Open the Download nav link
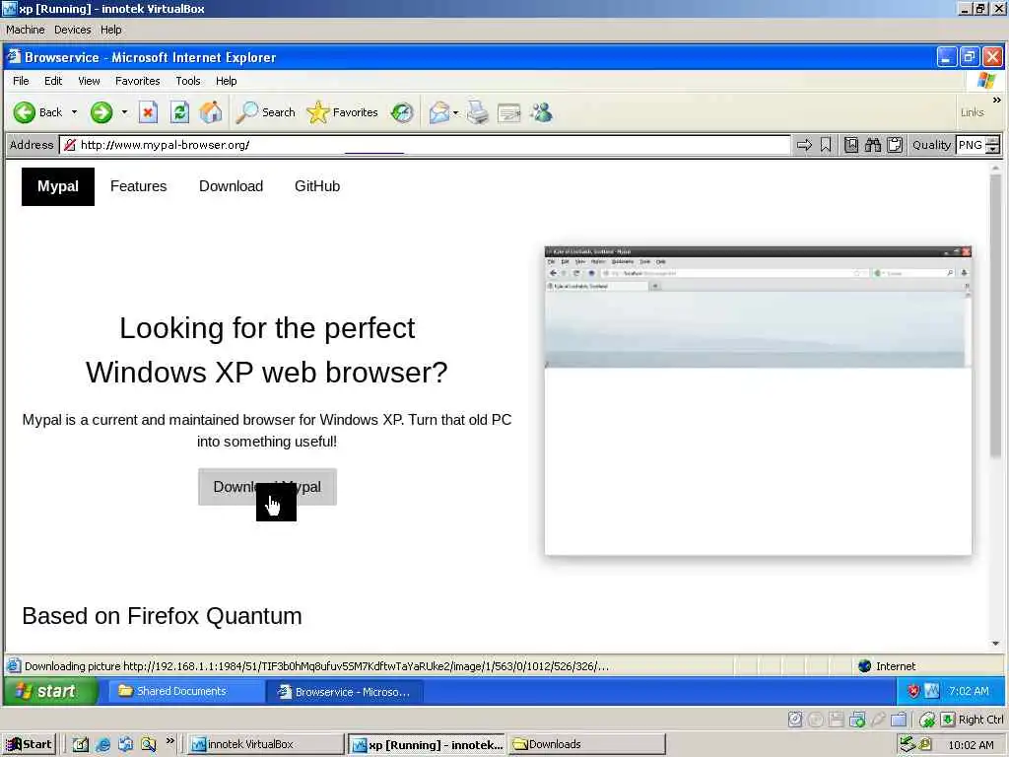Screen dimensions: 1009x757 pyautogui.click(x=231, y=186)
